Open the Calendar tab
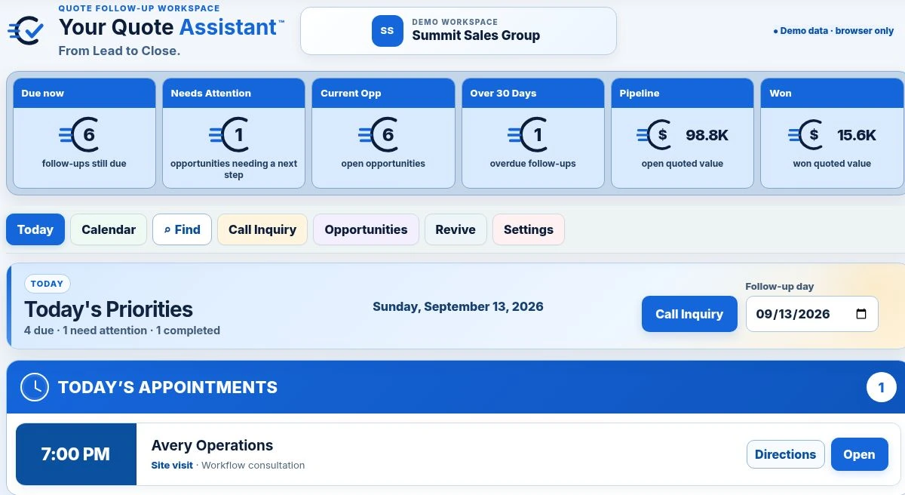The width and height of the screenshot is (905, 495). click(x=109, y=229)
